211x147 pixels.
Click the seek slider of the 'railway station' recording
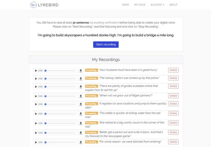tap(60, 79)
